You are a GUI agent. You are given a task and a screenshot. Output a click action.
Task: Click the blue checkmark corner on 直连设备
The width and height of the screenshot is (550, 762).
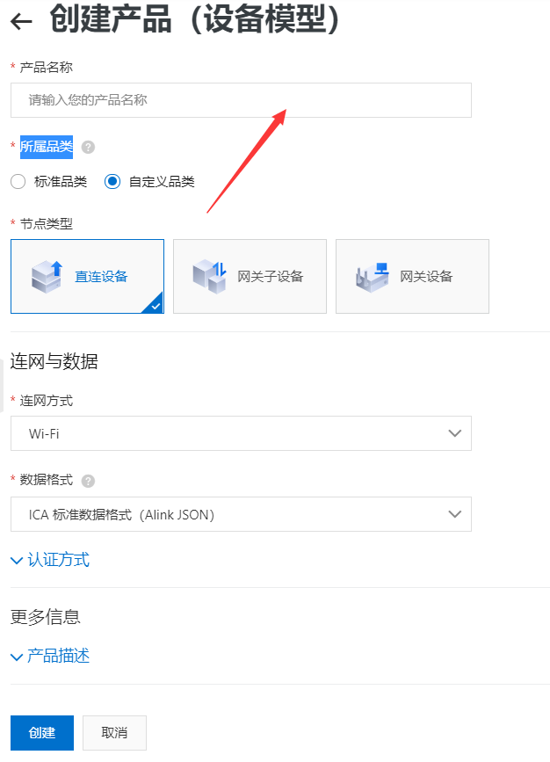(155, 305)
